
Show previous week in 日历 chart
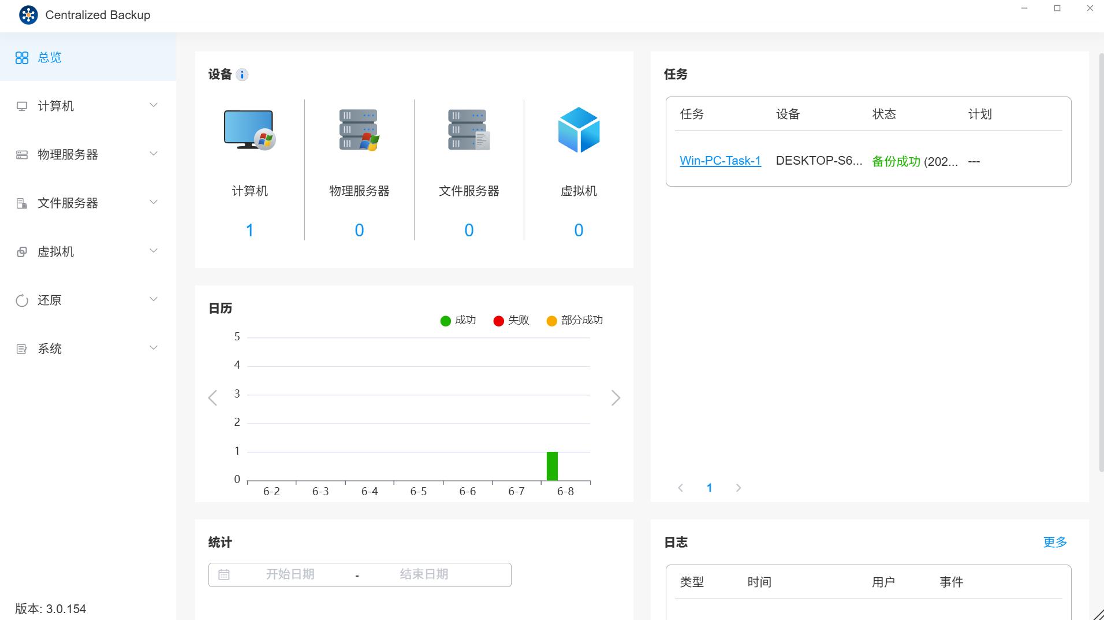(x=212, y=398)
